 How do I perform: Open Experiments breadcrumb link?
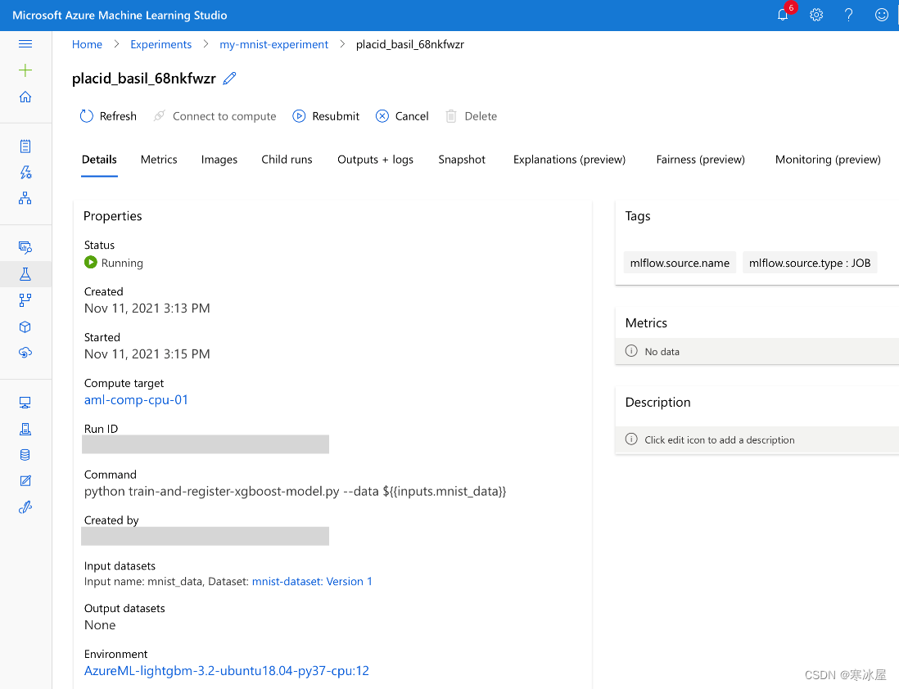(161, 45)
